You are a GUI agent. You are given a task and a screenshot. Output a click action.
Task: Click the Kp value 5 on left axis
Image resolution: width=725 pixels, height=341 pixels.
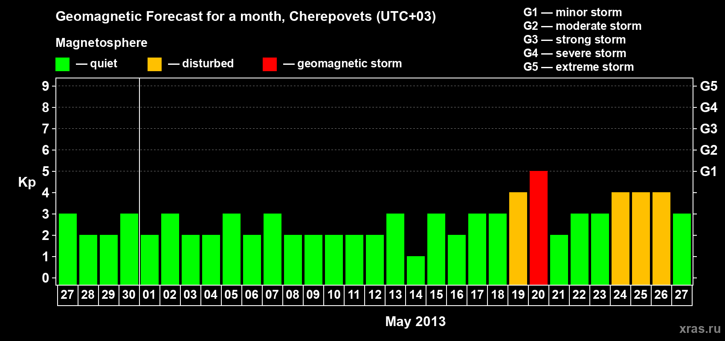click(x=46, y=171)
